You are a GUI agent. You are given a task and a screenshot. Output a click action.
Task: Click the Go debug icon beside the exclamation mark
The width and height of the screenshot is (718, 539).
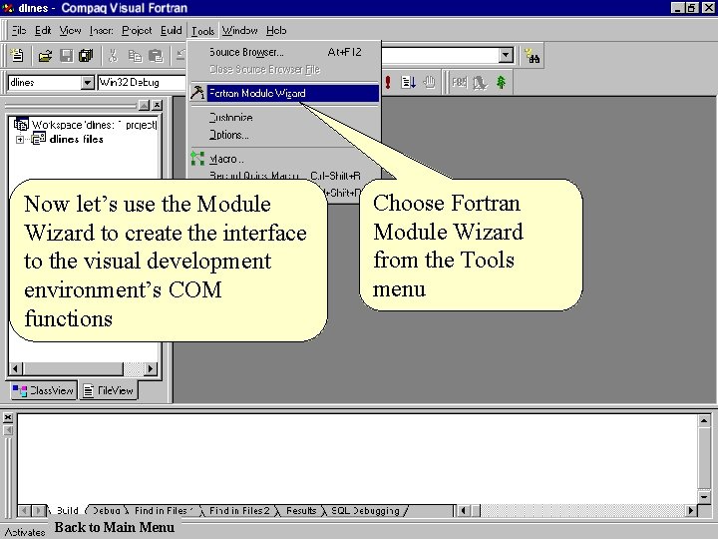408,83
